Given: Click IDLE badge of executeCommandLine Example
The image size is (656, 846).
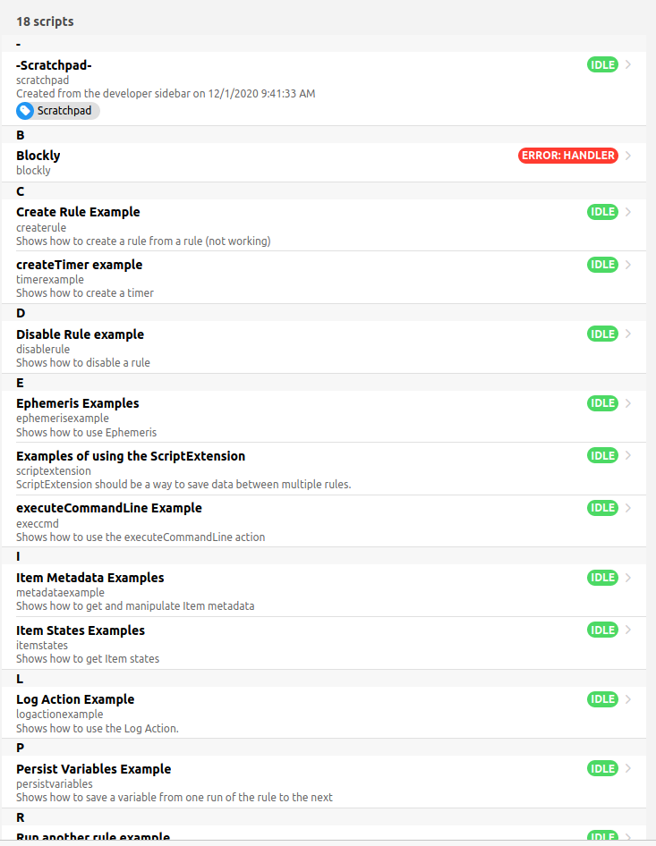Looking at the screenshot, I should point(602,508).
